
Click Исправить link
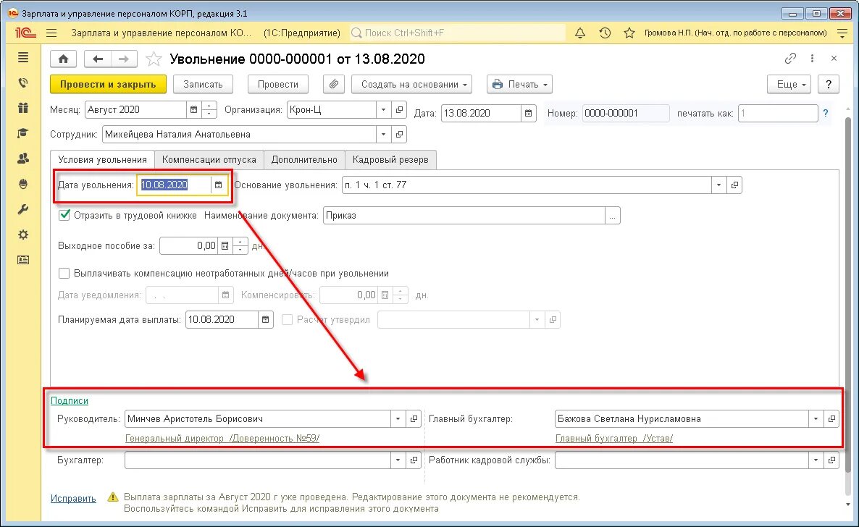coord(73,498)
